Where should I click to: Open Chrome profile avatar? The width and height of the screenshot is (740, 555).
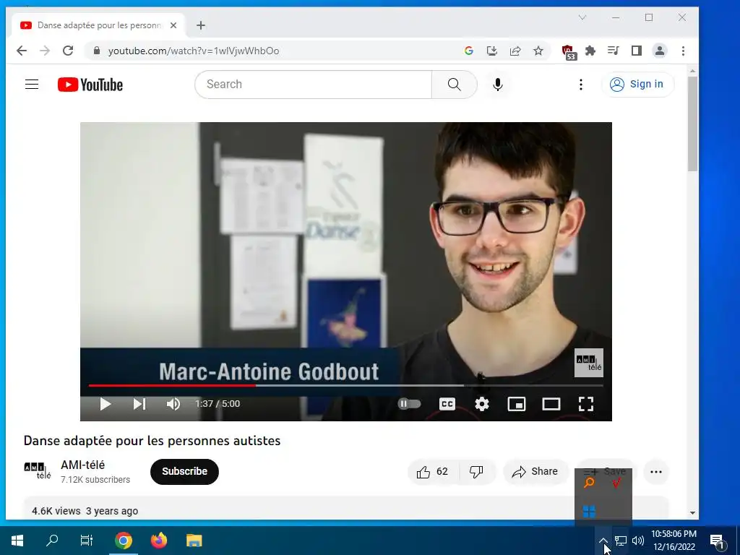[x=660, y=51]
